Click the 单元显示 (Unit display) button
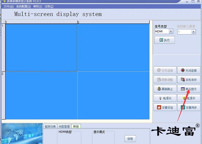This screenshot has height=144, width=202. 189,89
